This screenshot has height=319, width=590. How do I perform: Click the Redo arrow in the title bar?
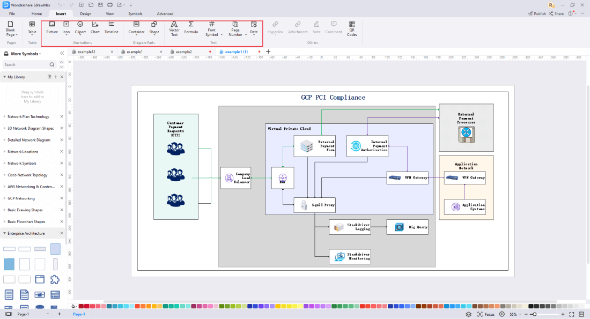[x=71, y=5]
